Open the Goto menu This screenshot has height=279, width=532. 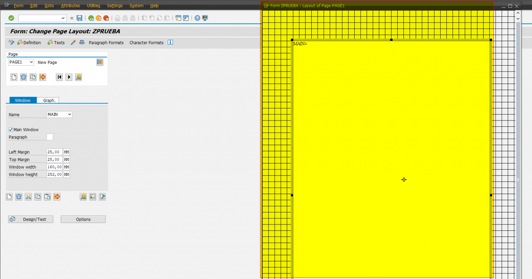pyautogui.click(x=49, y=6)
